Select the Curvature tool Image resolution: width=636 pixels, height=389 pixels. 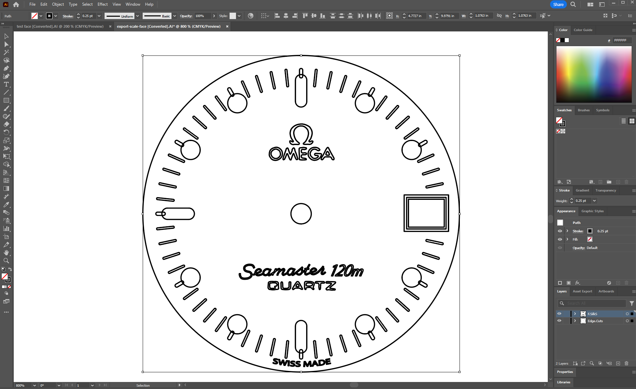click(6, 76)
